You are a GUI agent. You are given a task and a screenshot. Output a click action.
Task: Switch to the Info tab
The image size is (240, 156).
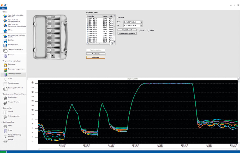[x=4, y=8]
